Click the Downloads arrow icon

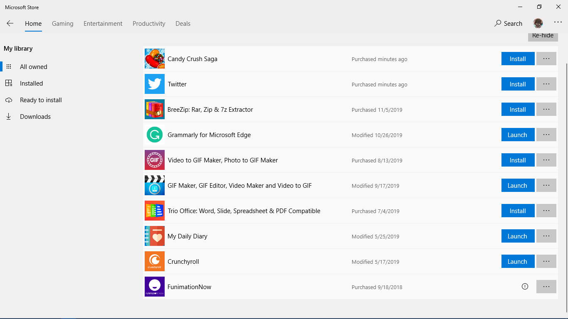point(8,117)
